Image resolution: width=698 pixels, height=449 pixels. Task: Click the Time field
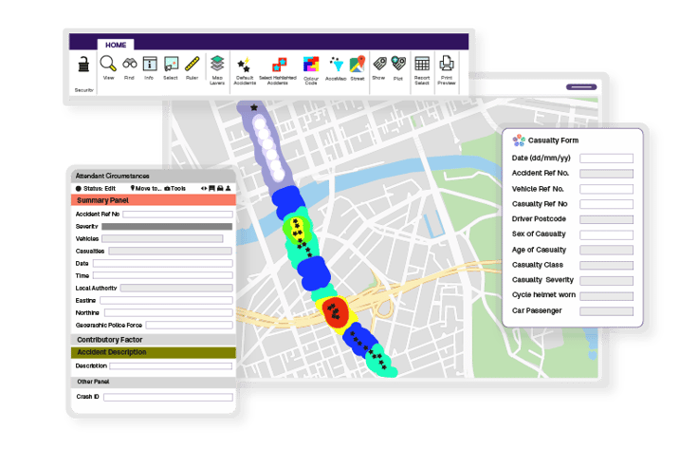[162, 275]
